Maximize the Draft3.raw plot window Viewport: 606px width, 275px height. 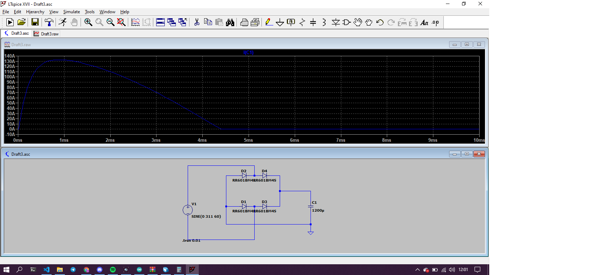tap(467, 44)
